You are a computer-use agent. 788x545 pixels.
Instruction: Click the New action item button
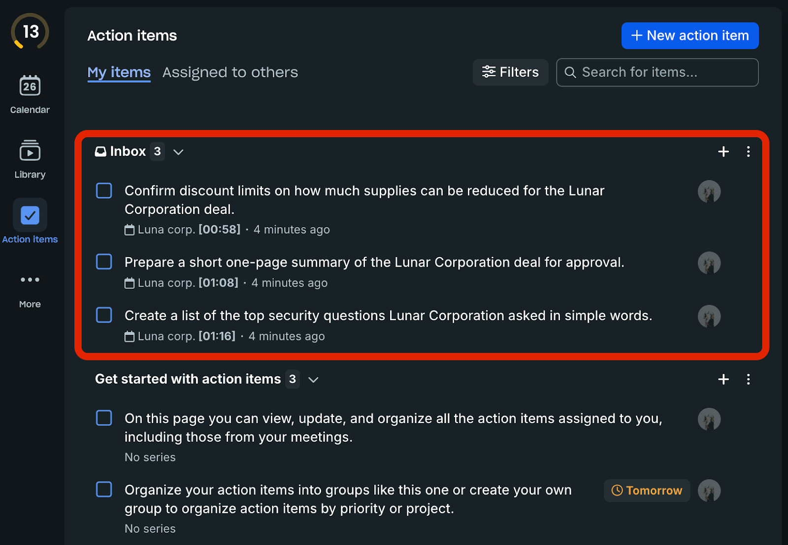click(x=689, y=35)
